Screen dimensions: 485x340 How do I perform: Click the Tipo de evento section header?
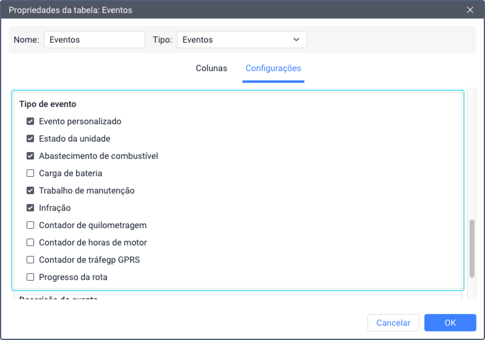coord(48,104)
